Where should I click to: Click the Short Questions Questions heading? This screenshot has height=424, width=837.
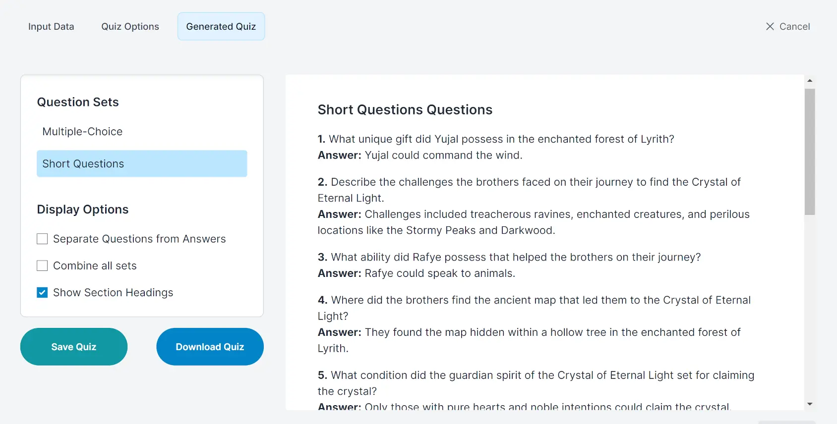point(405,109)
